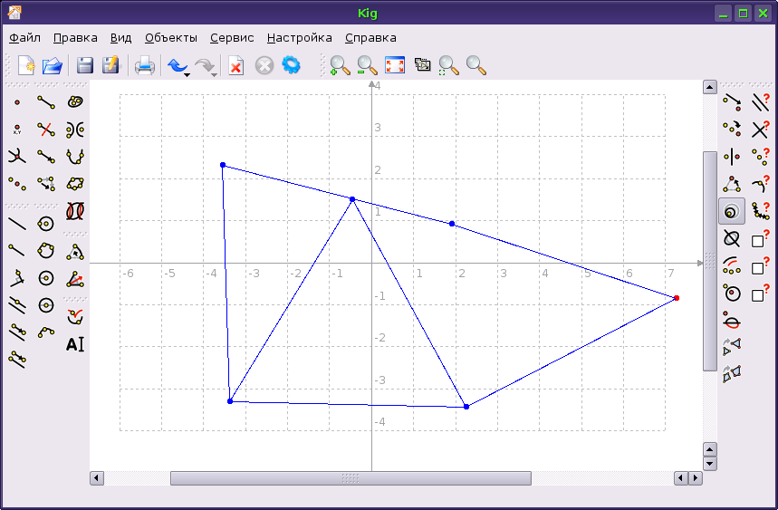The width and height of the screenshot is (778, 510).
Task: Click the delete objects icon
Action: click(x=235, y=65)
